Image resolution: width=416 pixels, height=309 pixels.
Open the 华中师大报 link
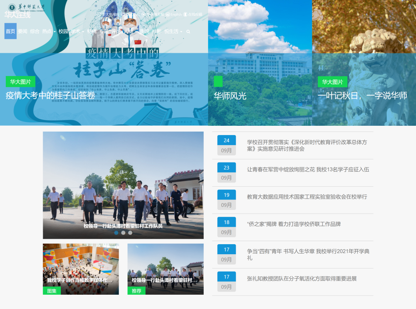pos(155,14)
